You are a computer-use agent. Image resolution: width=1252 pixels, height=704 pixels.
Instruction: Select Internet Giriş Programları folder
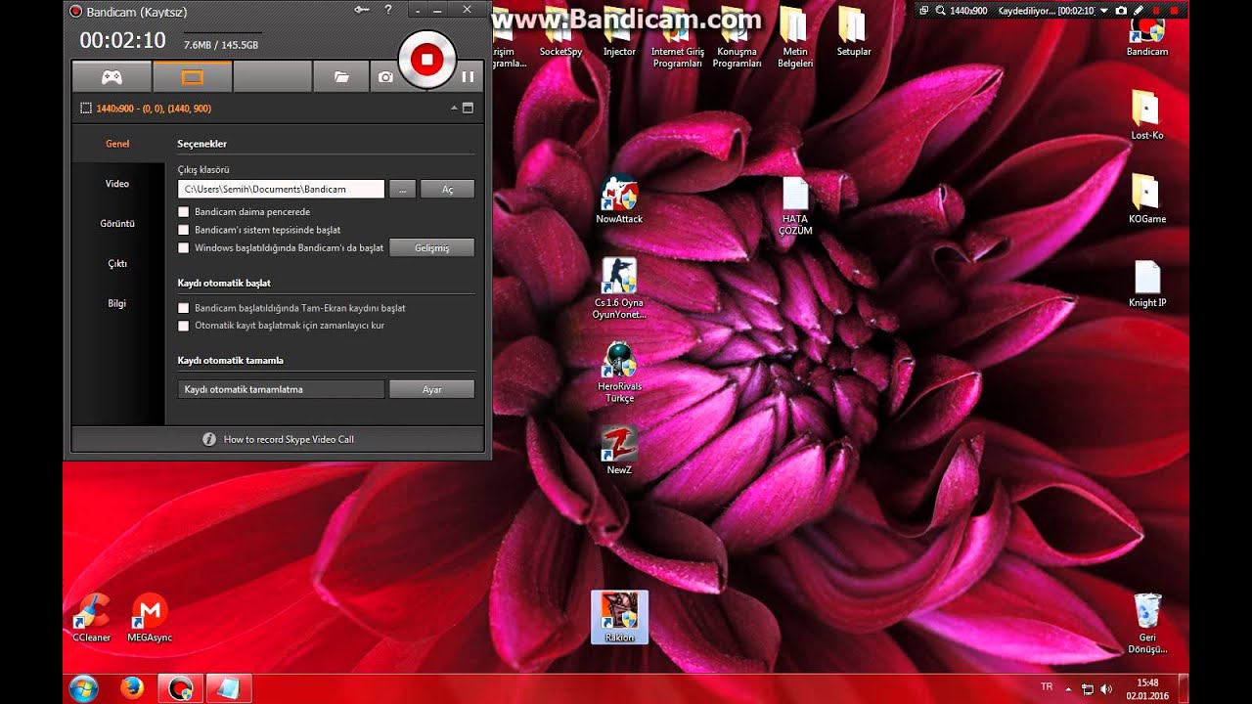tap(678, 37)
